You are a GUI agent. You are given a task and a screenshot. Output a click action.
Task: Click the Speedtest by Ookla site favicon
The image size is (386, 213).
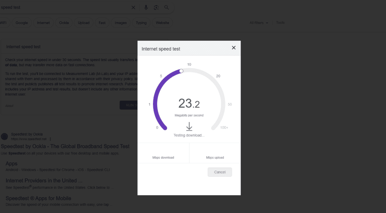[x=4, y=136]
